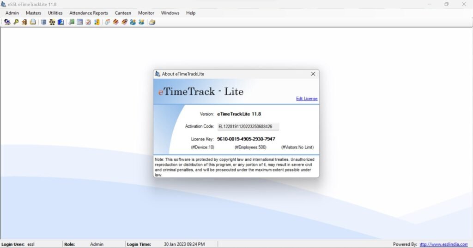473x248 pixels.
Task: Click the computer monitor toolbar icon
Action: click(7, 22)
